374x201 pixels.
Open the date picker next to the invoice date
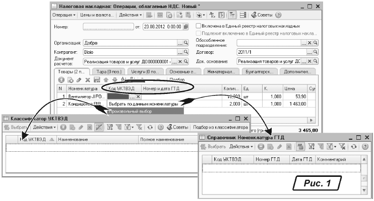coord(186,26)
